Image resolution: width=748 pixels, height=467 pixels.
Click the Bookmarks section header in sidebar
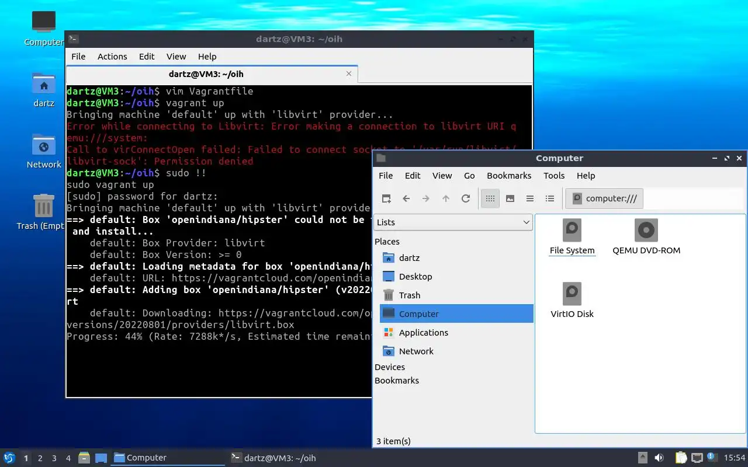[x=397, y=381]
